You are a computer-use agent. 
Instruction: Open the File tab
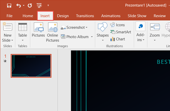coord(9,16)
